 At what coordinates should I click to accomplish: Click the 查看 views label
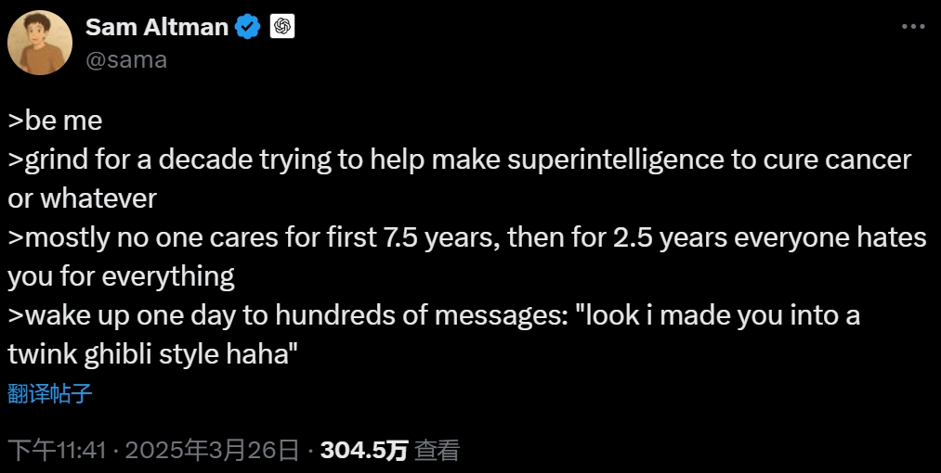[437, 451]
